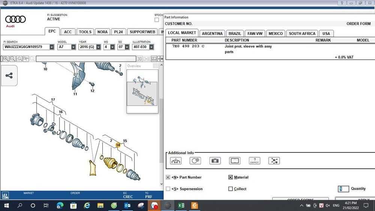Click the ORDER FORMS button
This screenshot has height=211, width=375.
pos(300,199)
